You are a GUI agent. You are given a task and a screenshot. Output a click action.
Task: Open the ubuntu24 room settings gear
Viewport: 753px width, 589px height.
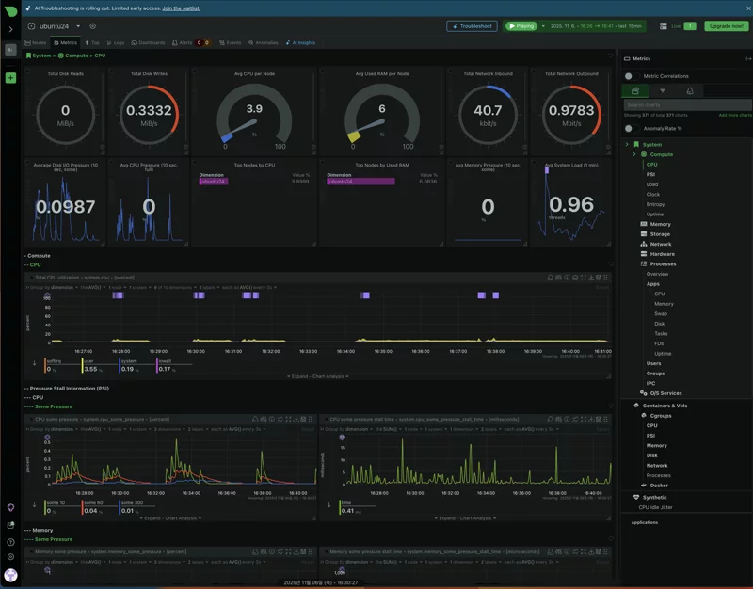(x=92, y=26)
